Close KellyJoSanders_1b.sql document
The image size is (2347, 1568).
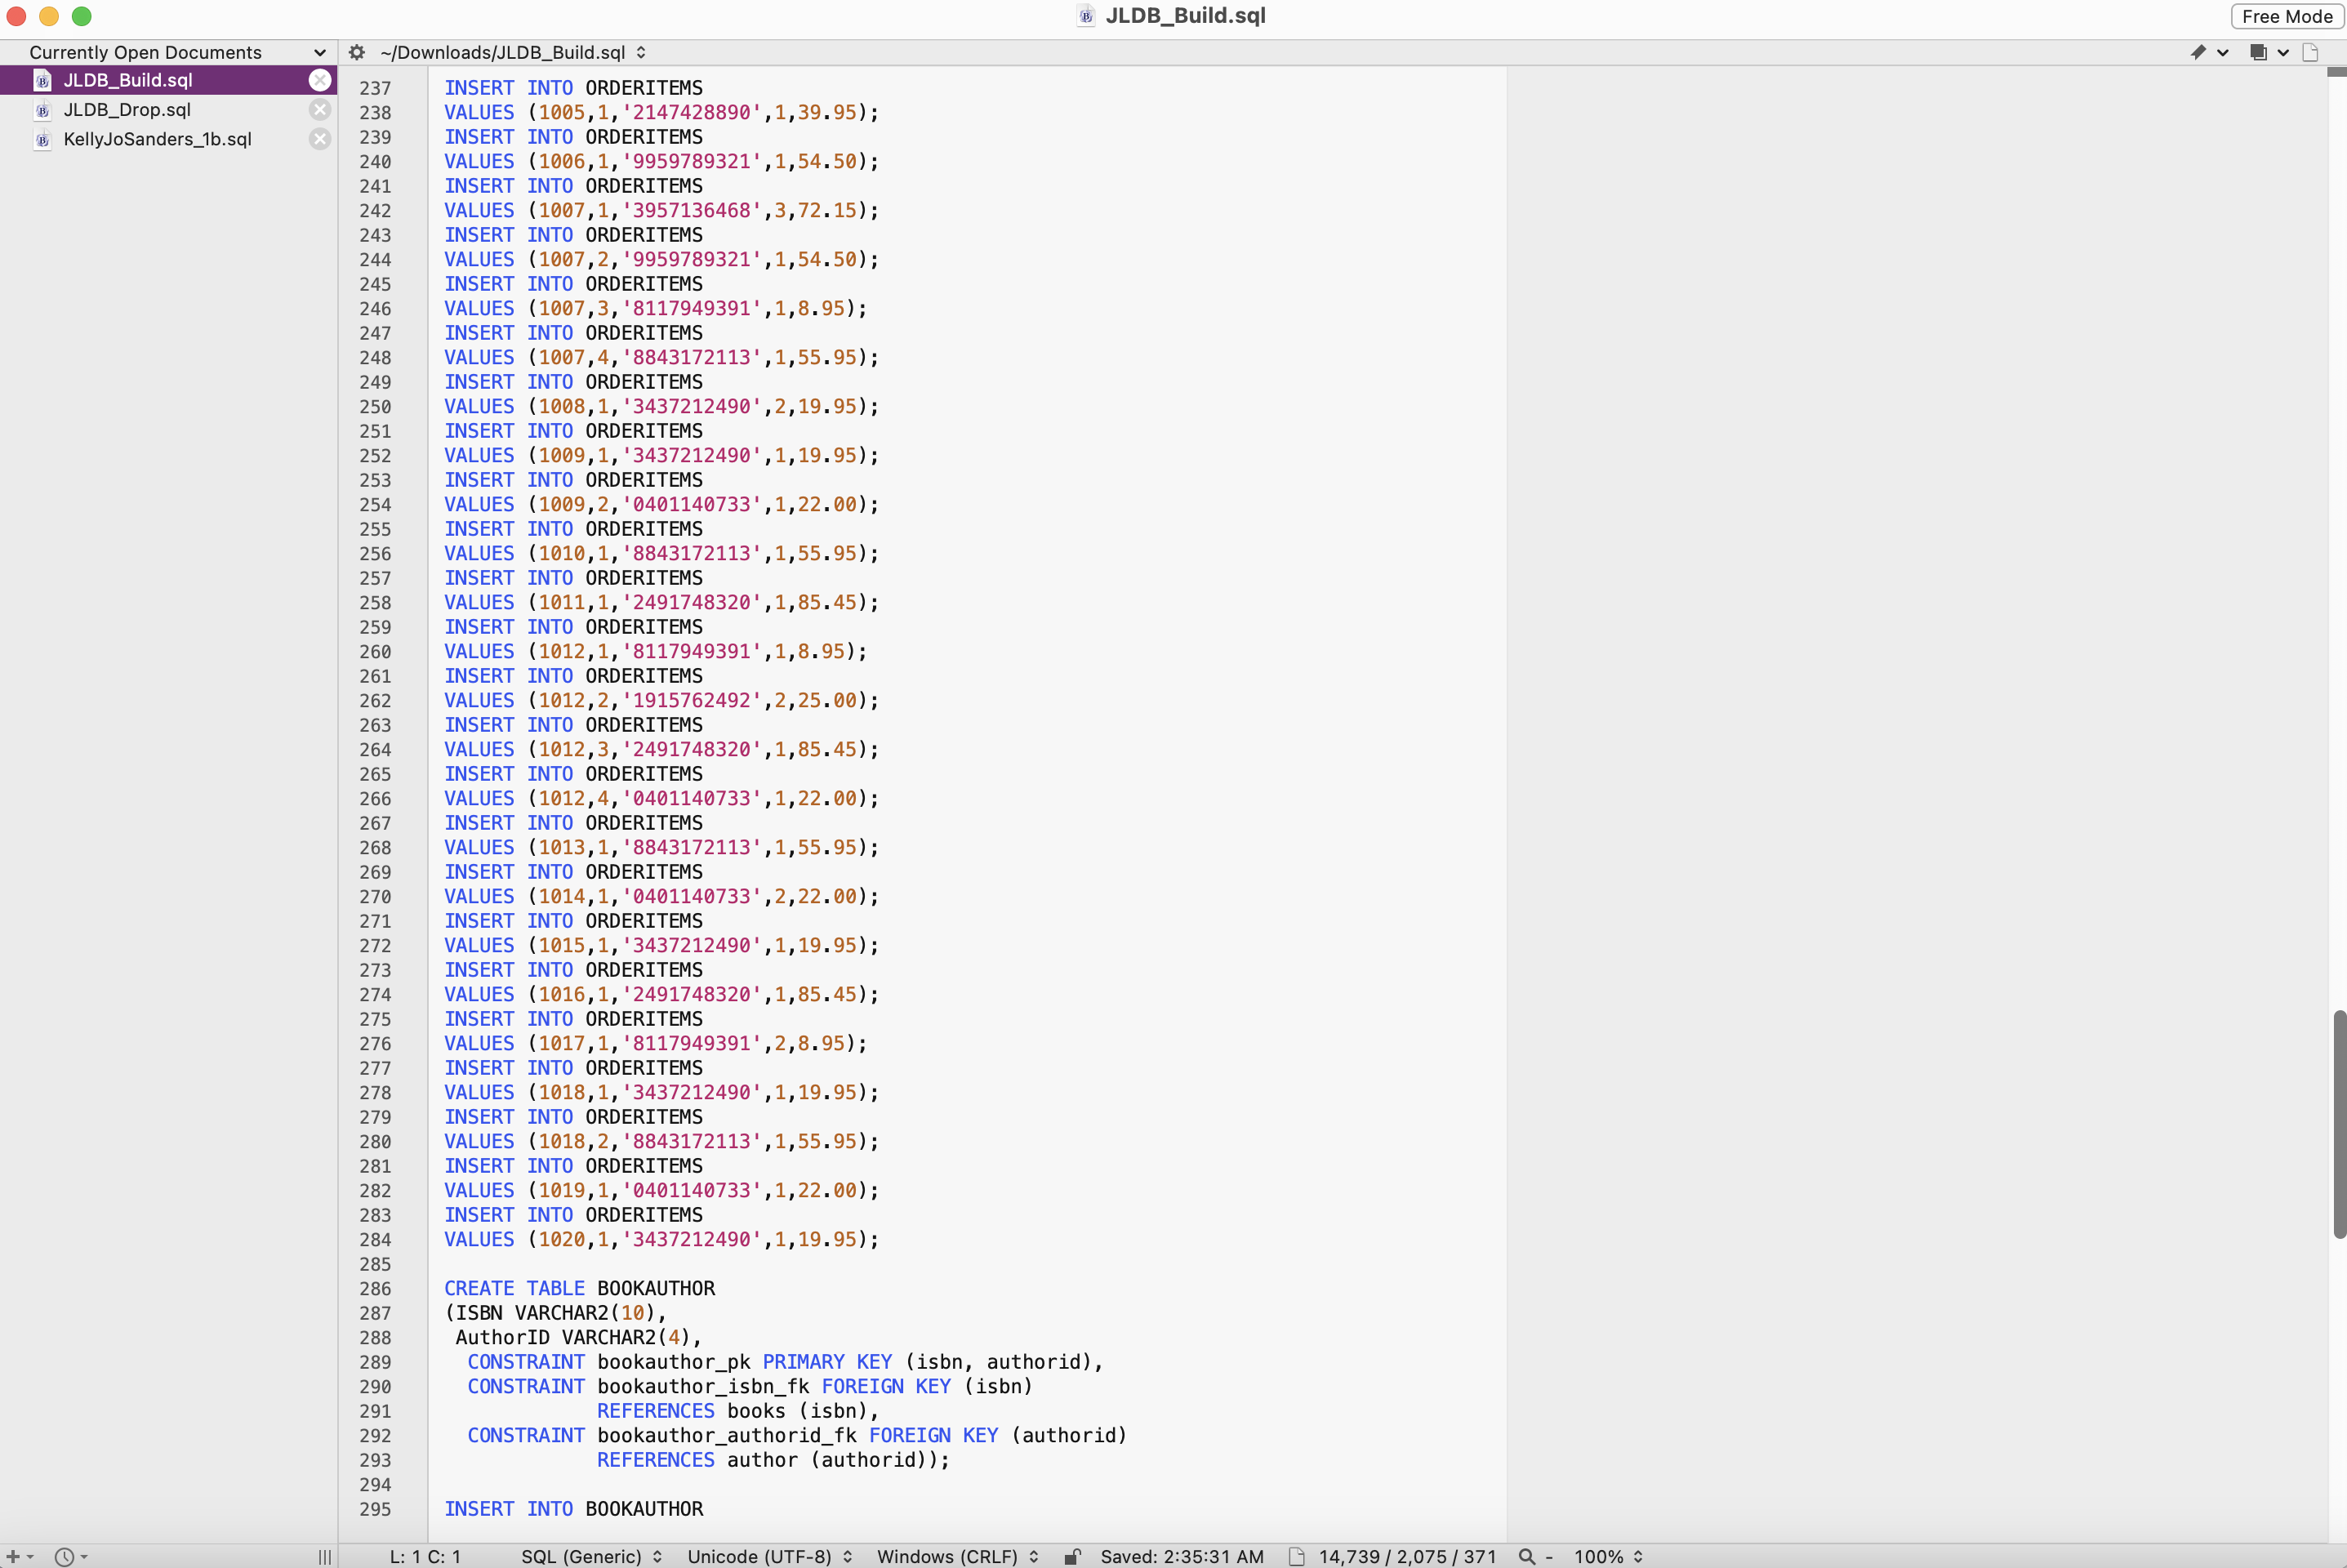[x=320, y=139]
